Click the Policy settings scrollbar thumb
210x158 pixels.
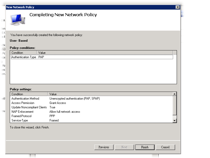(175, 106)
